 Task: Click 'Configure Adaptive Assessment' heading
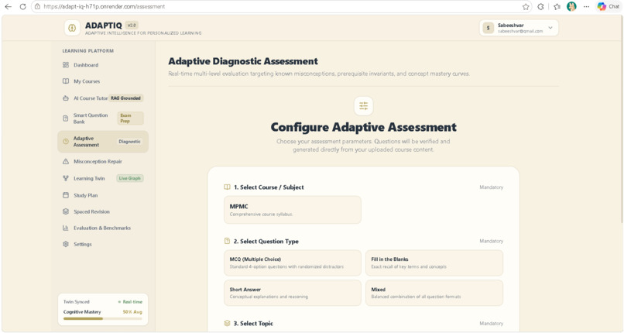coord(363,127)
